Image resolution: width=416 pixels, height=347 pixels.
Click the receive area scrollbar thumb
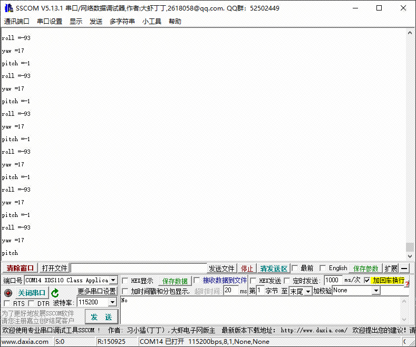[x=410, y=247]
